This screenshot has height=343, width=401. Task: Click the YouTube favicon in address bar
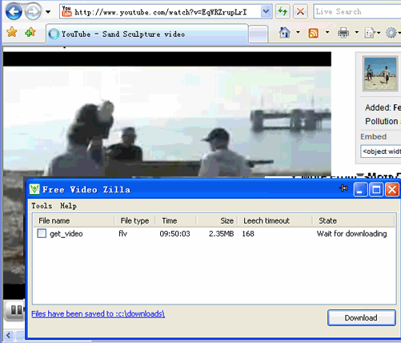click(x=66, y=11)
